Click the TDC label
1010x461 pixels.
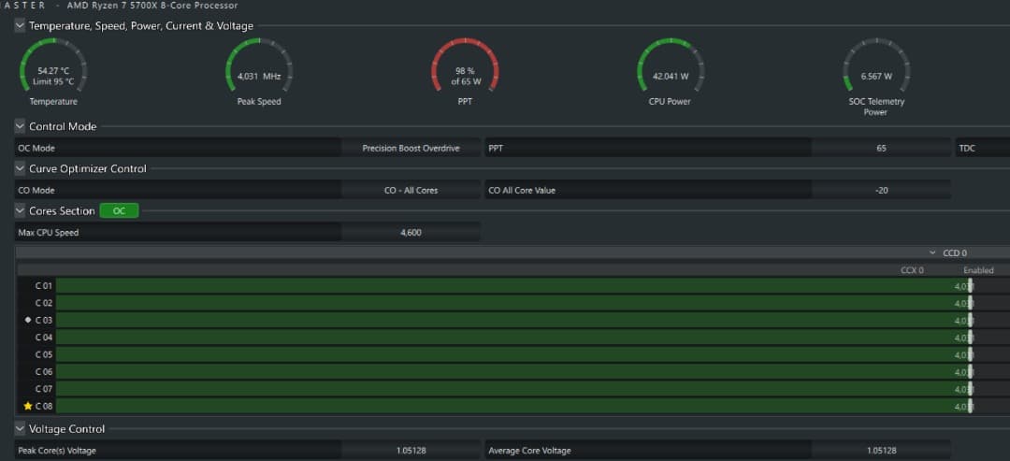tap(967, 148)
